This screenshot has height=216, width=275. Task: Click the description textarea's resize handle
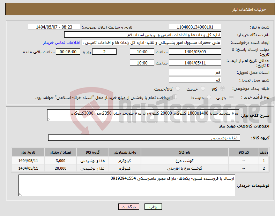point(49,119)
